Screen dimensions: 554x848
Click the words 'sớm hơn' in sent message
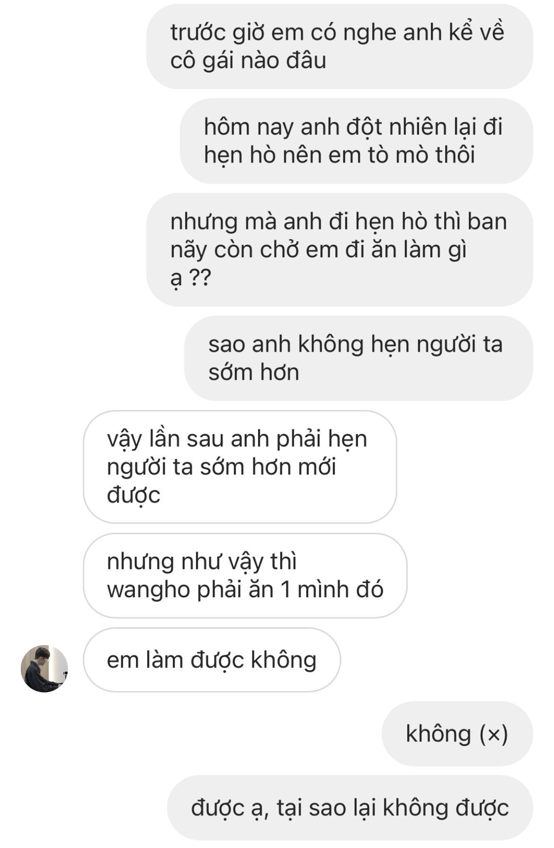pos(254,372)
